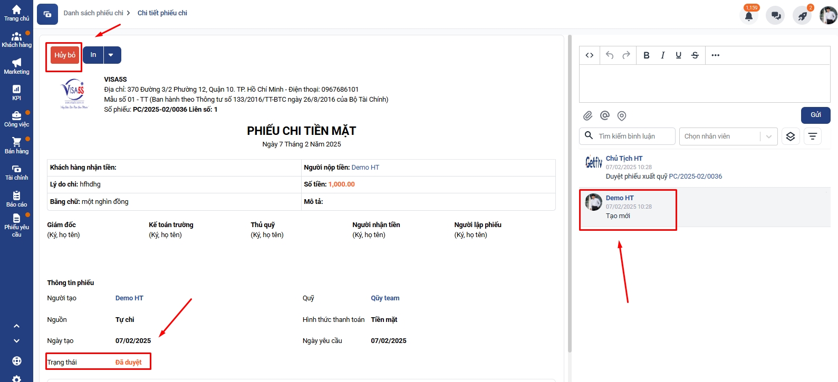Click the vertical scrollbar of voucher panel
Viewport: 838px width, 382px height.
coord(570,194)
